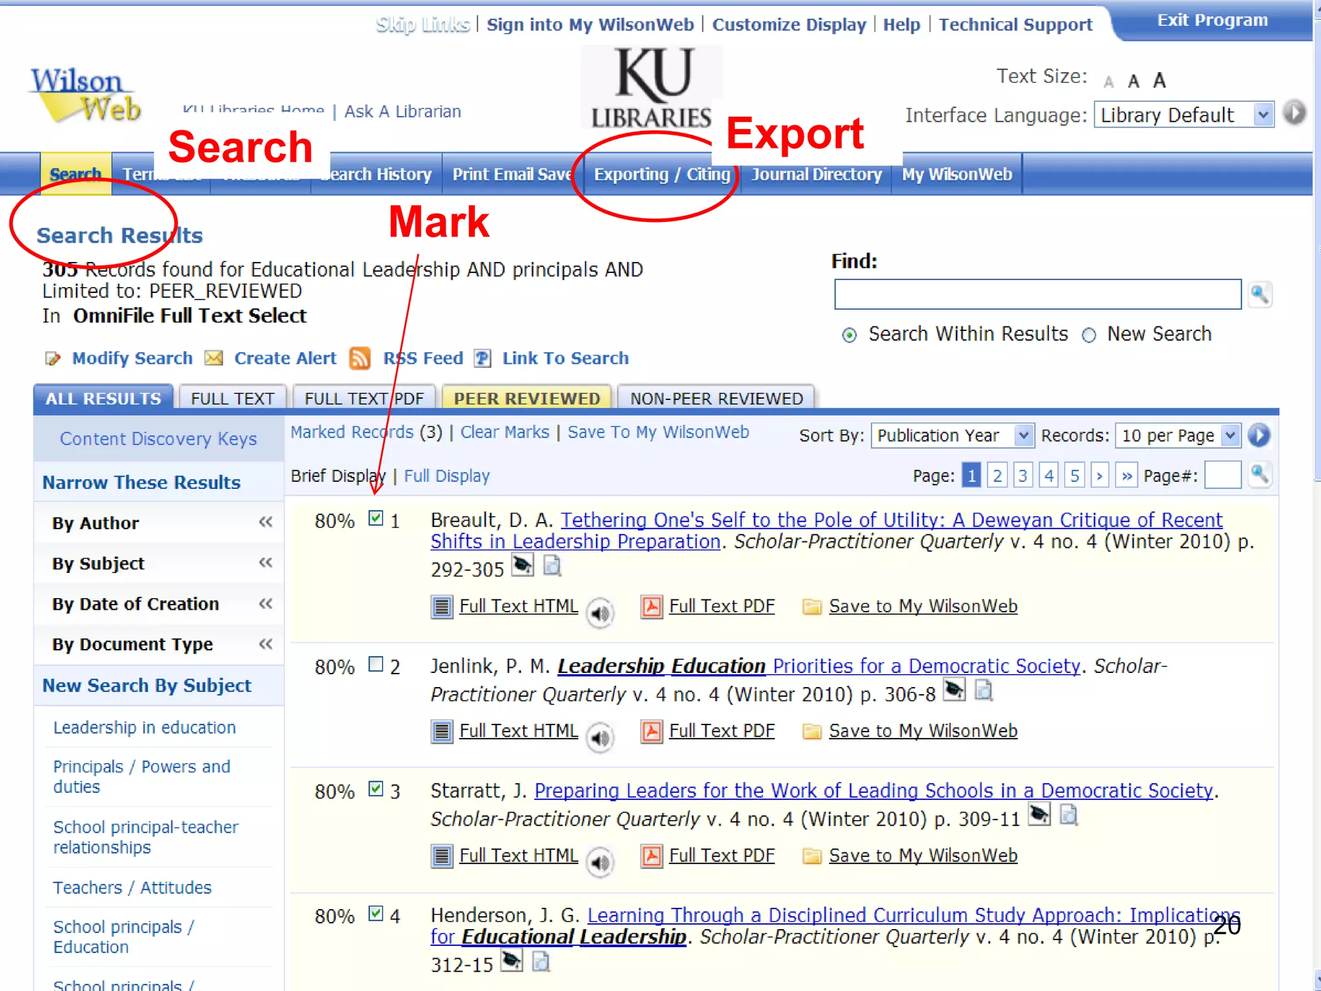This screenshot has width=1321, height=991.
Task: Switch to Full Display view
Action: coord(446,476)
